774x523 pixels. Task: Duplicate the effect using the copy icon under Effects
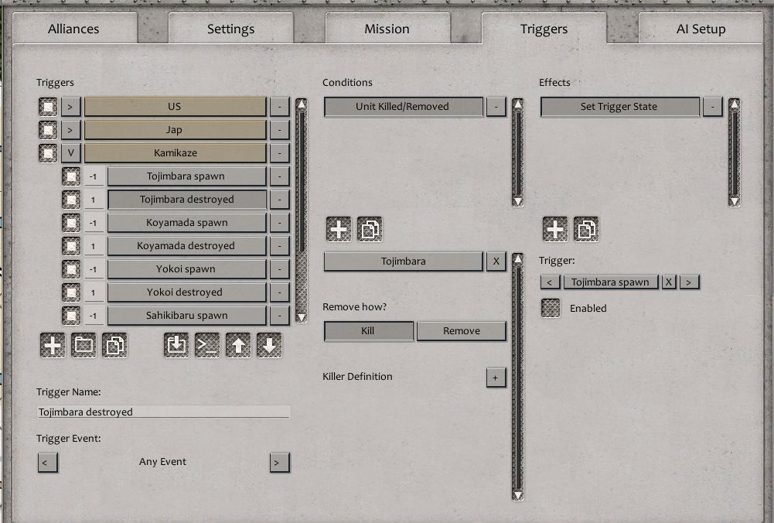click(586, 229)
